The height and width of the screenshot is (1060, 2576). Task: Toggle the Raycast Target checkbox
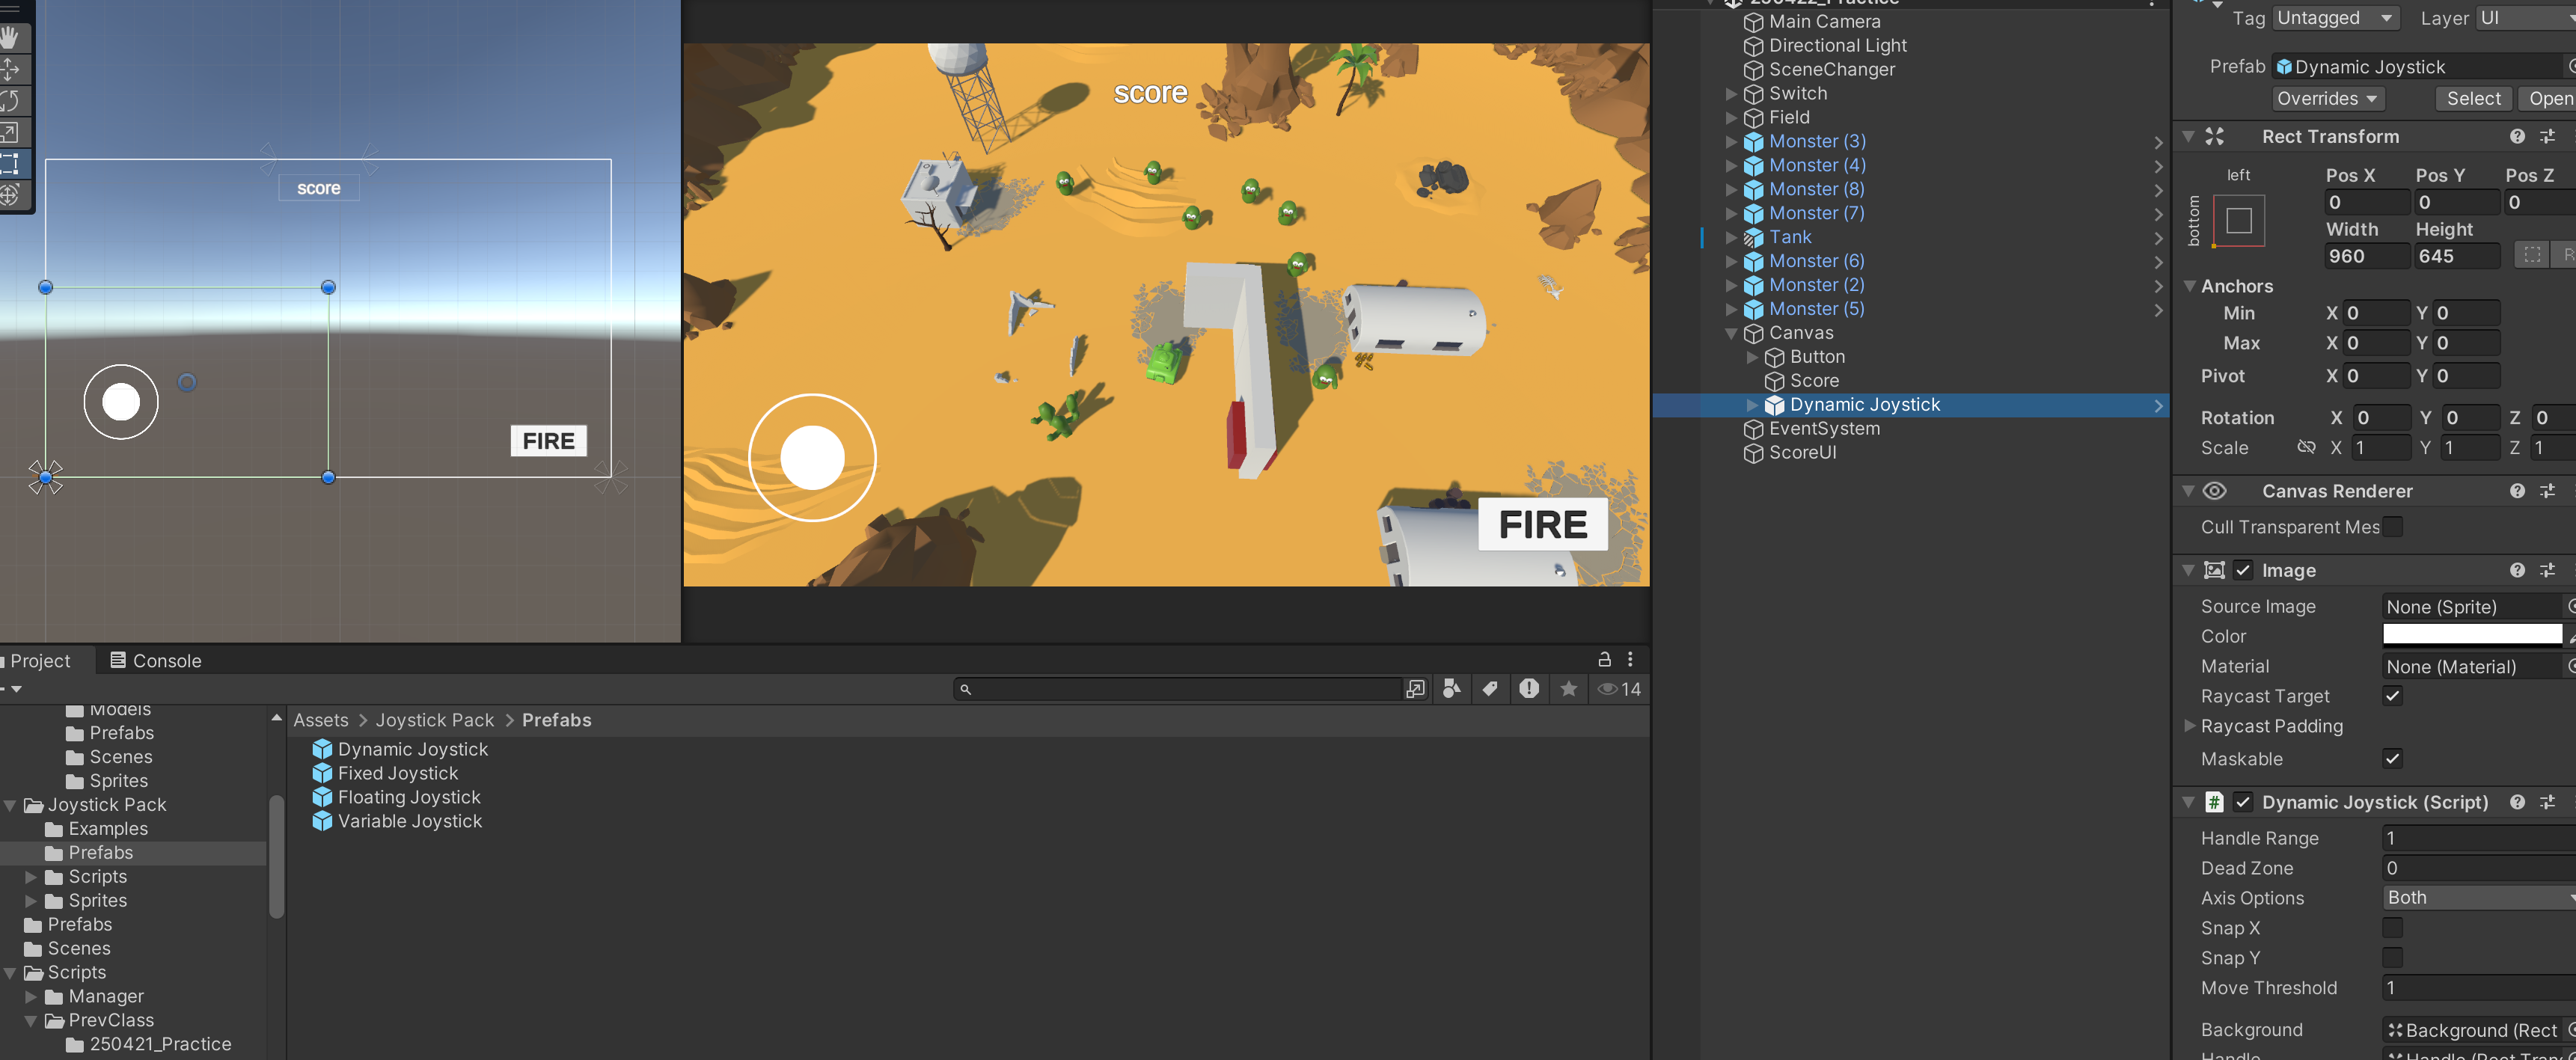coord(2392,696)
